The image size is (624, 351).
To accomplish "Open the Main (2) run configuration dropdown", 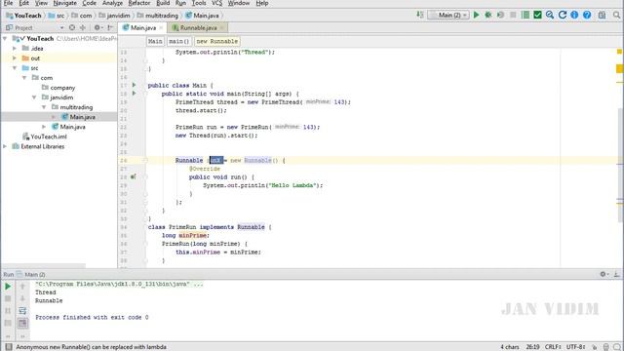I will click(448, 16).
